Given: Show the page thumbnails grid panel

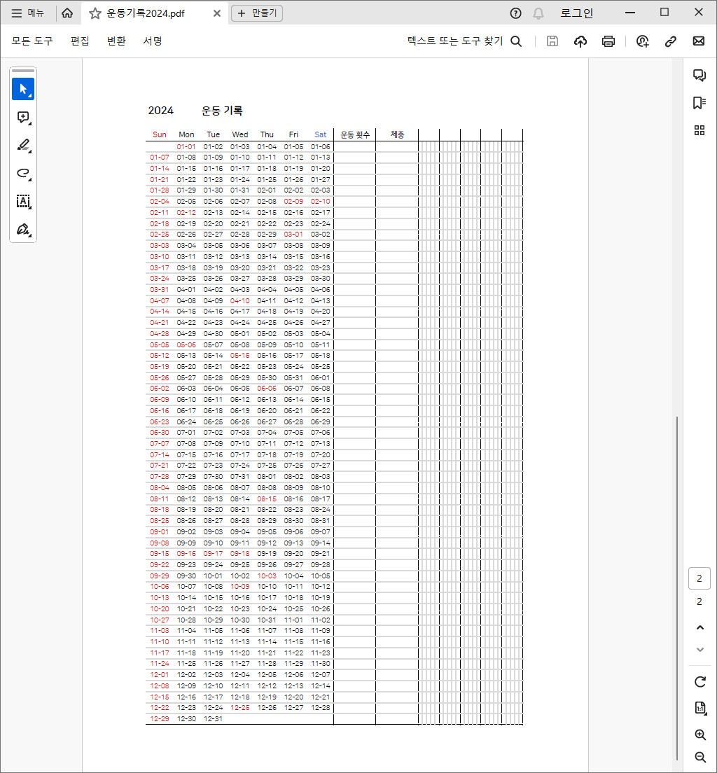Looking at the screenshot, I should point(699,130).
